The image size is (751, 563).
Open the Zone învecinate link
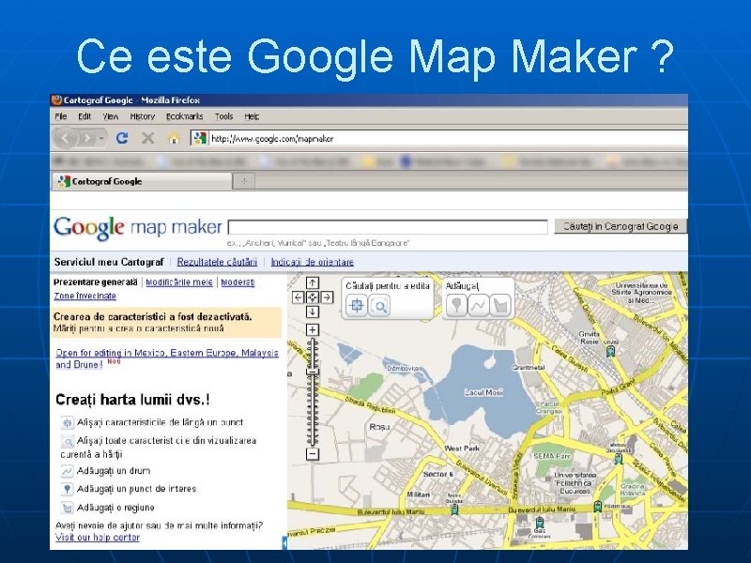point(84,296)
